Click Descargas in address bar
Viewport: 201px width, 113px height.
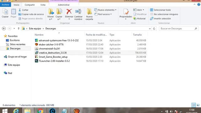coord(51,29)
